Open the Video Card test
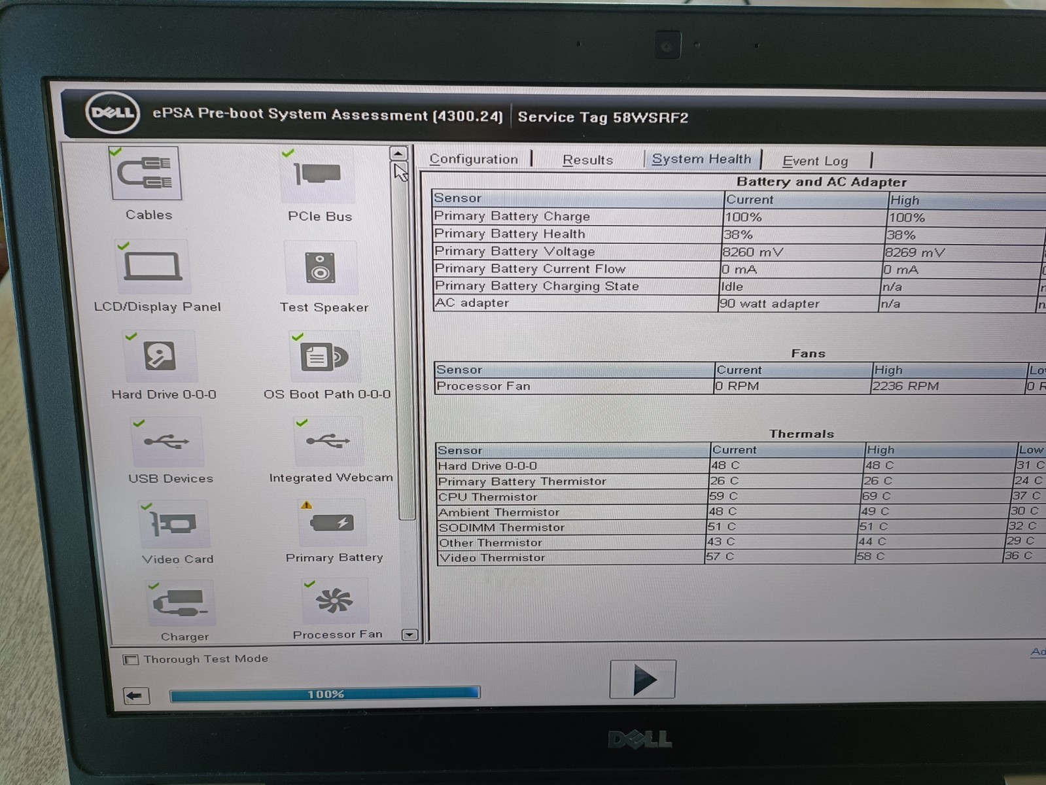1046x785 pixels. tap(174, 524)
